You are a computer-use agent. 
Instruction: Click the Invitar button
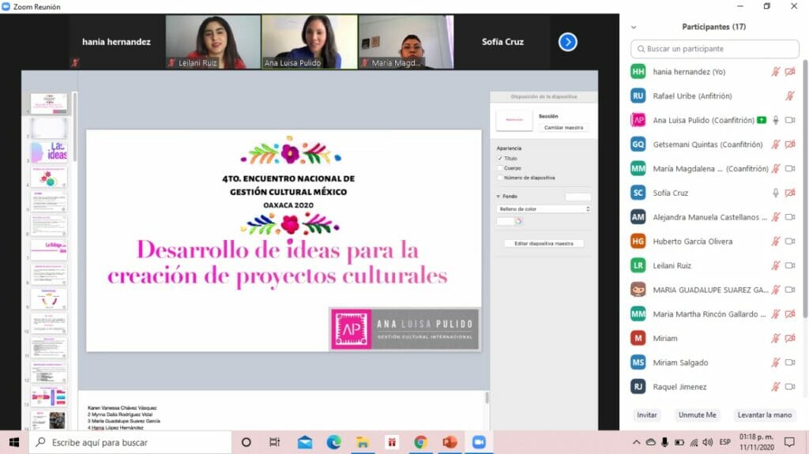coord(647,415)
